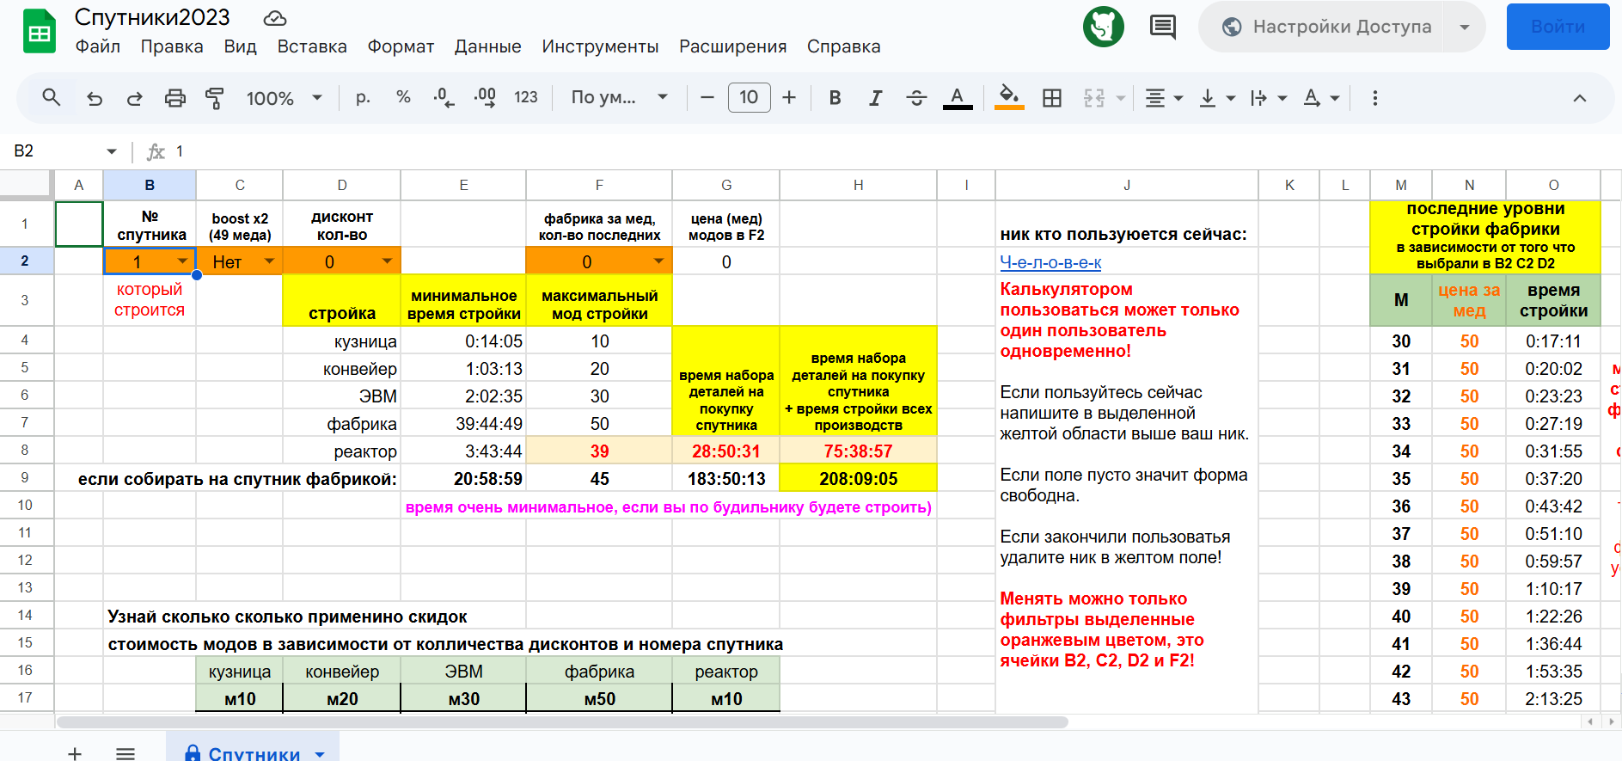1622x761 pixels.
Task: Open the borders grid icon
Action: point(1051,98)
